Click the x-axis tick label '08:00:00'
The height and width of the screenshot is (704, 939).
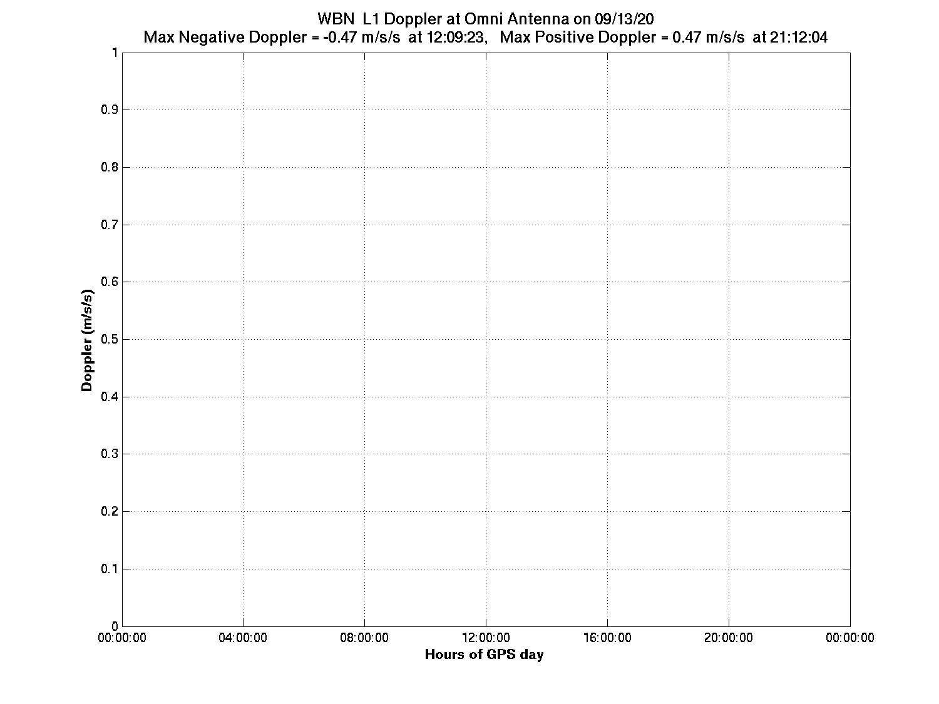click(365, 638)
